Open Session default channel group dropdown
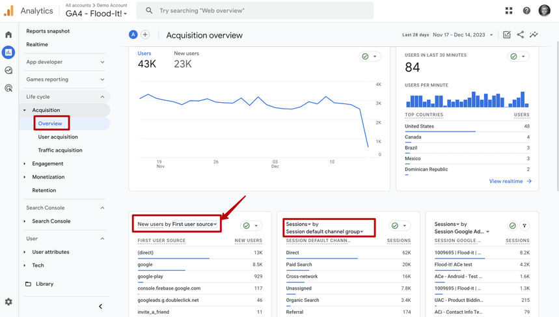This screenshot has width=559, height=317. coord(325,232)
